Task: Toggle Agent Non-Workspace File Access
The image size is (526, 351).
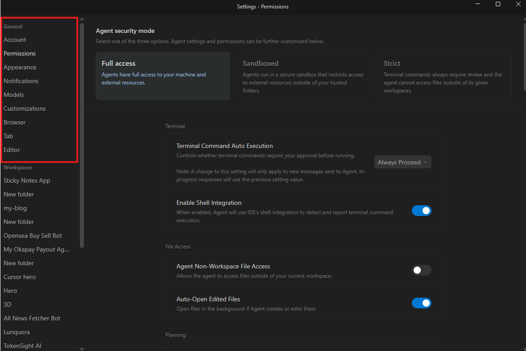Action: tap(421, 270)
